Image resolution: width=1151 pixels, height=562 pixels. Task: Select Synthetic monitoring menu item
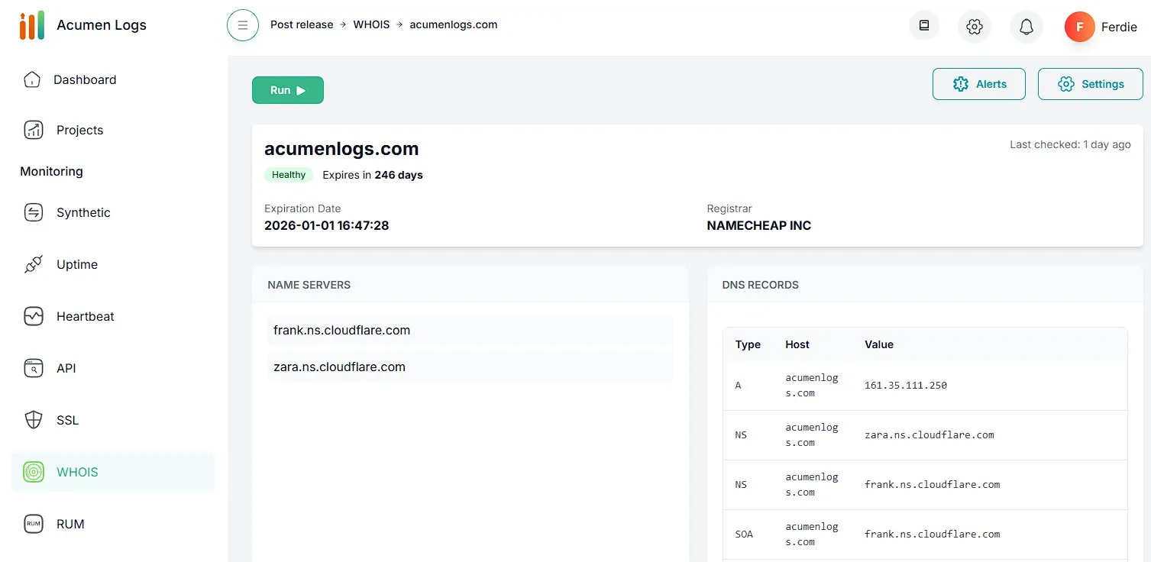(83, 212)
